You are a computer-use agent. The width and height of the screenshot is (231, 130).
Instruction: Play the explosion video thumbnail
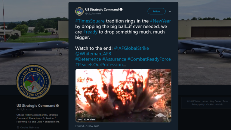pos(123,95)
